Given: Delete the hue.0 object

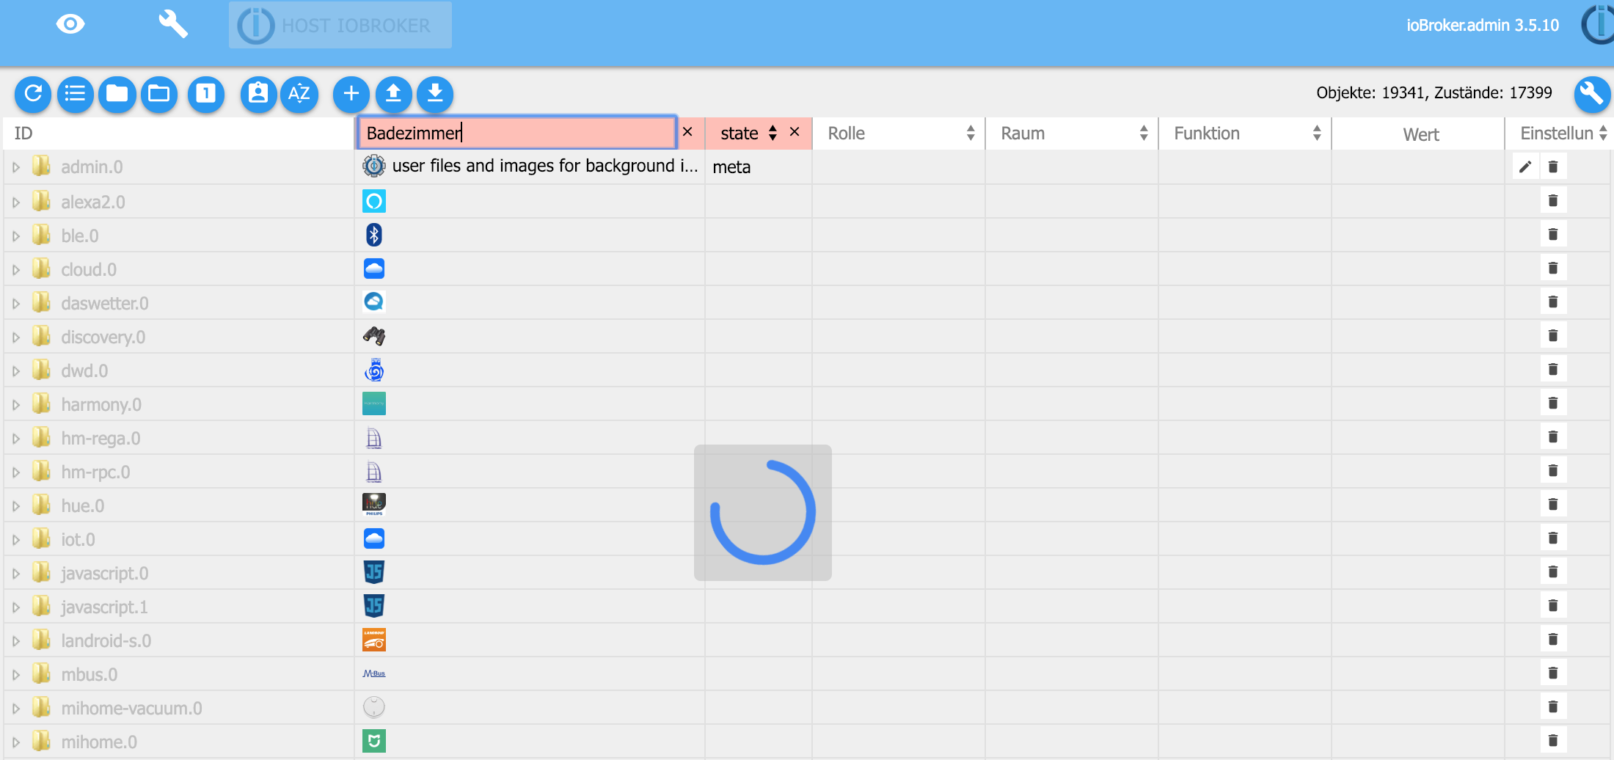Looking at the screenshot, I should [1553, 504].
